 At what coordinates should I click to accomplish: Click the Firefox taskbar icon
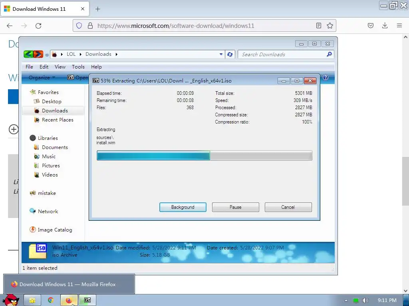[69, 300]
